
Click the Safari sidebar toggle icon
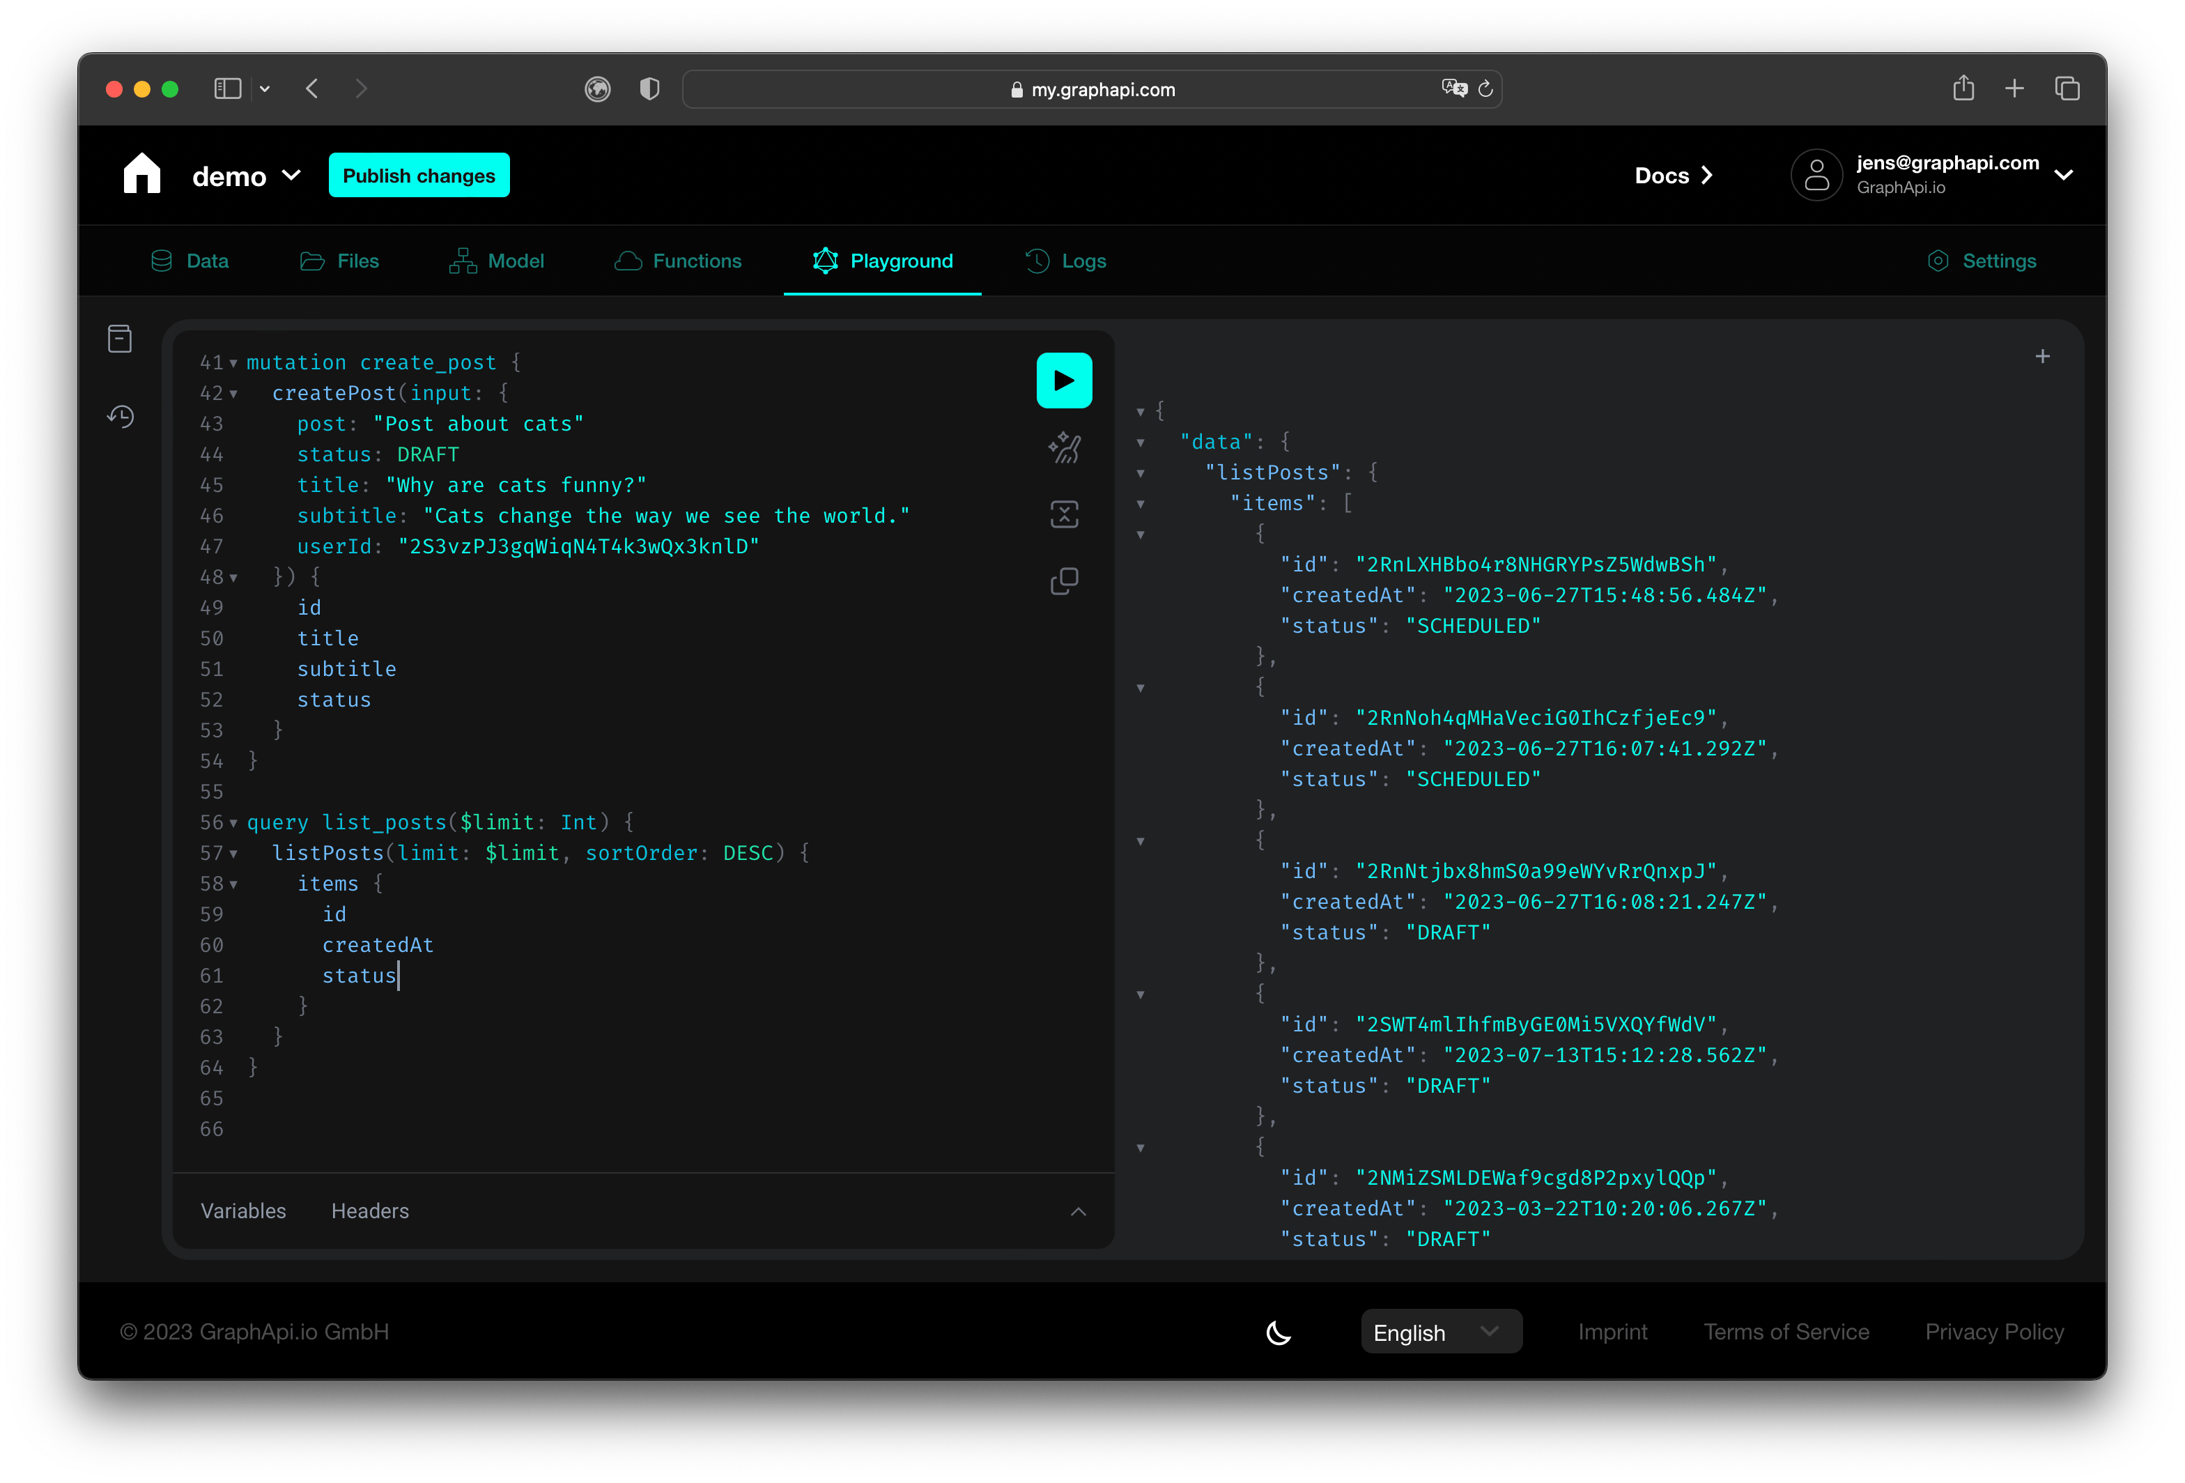pos(228,89)
